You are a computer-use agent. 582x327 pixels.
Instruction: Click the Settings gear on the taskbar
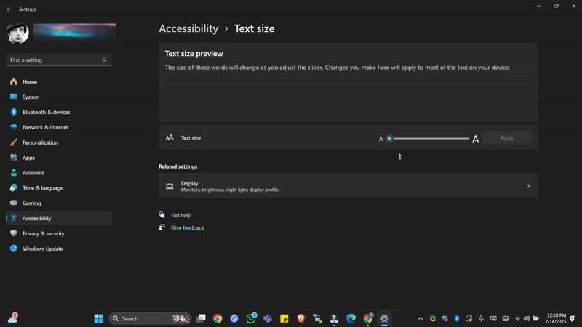tap(384, 318)
